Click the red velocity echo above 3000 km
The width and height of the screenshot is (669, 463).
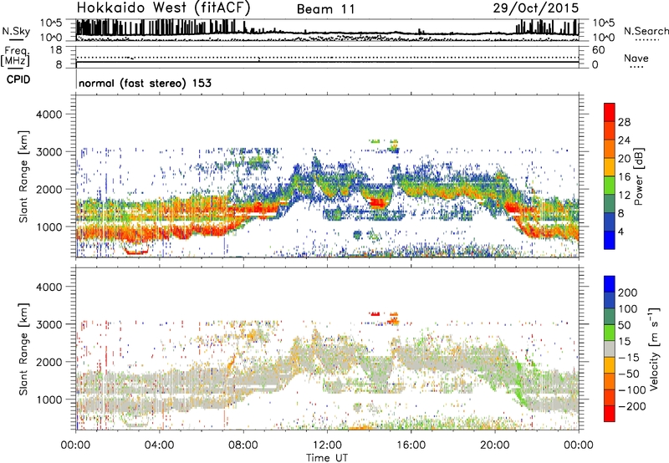click(x=375, y=313)
